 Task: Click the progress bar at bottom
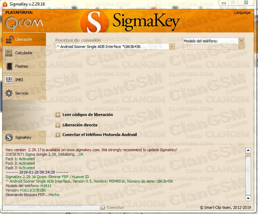(50, 207)
